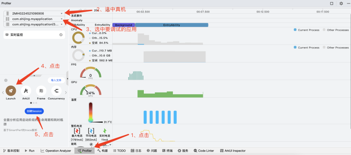Click the 创建Session button
The width and height of the screenshot is (351, 155).
point(34,111)
